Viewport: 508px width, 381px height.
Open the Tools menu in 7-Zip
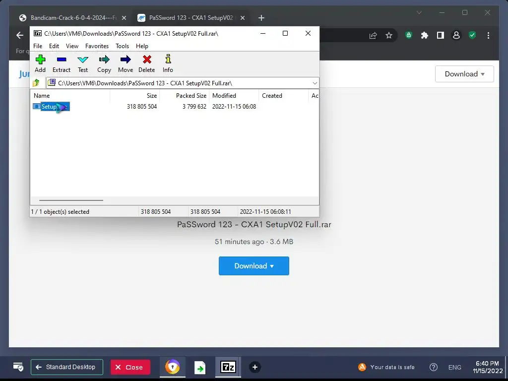pos(122,46)
